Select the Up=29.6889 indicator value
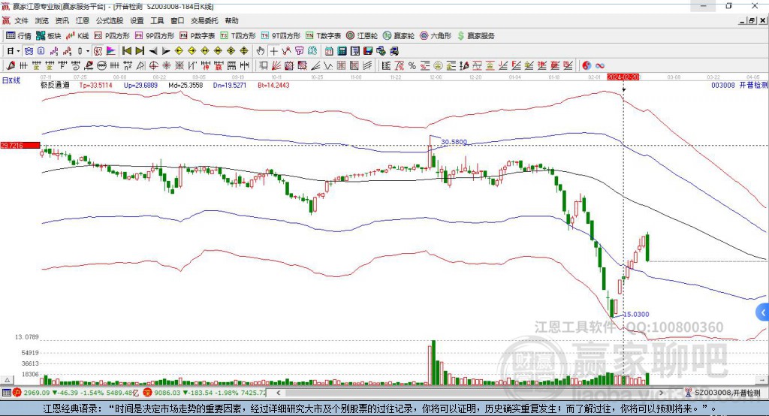 point(140,85)
